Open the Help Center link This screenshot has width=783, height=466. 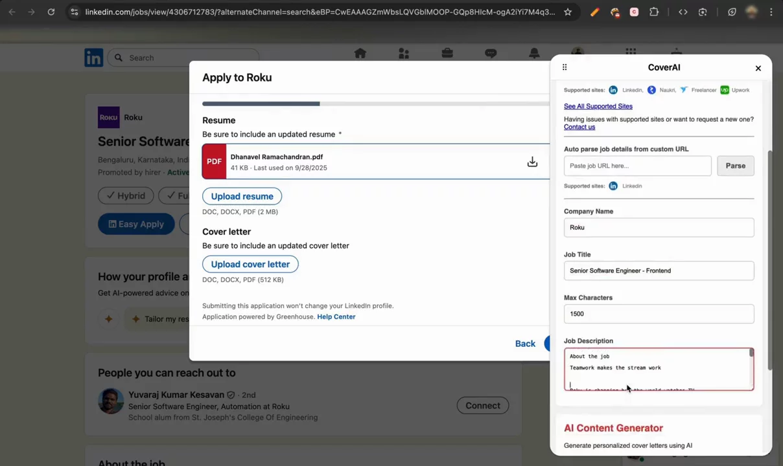tap(336, 316)
